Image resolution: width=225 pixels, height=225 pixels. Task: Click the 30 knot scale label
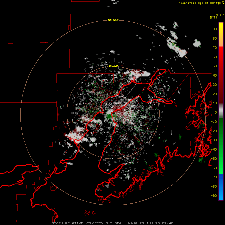pos(215,85)
